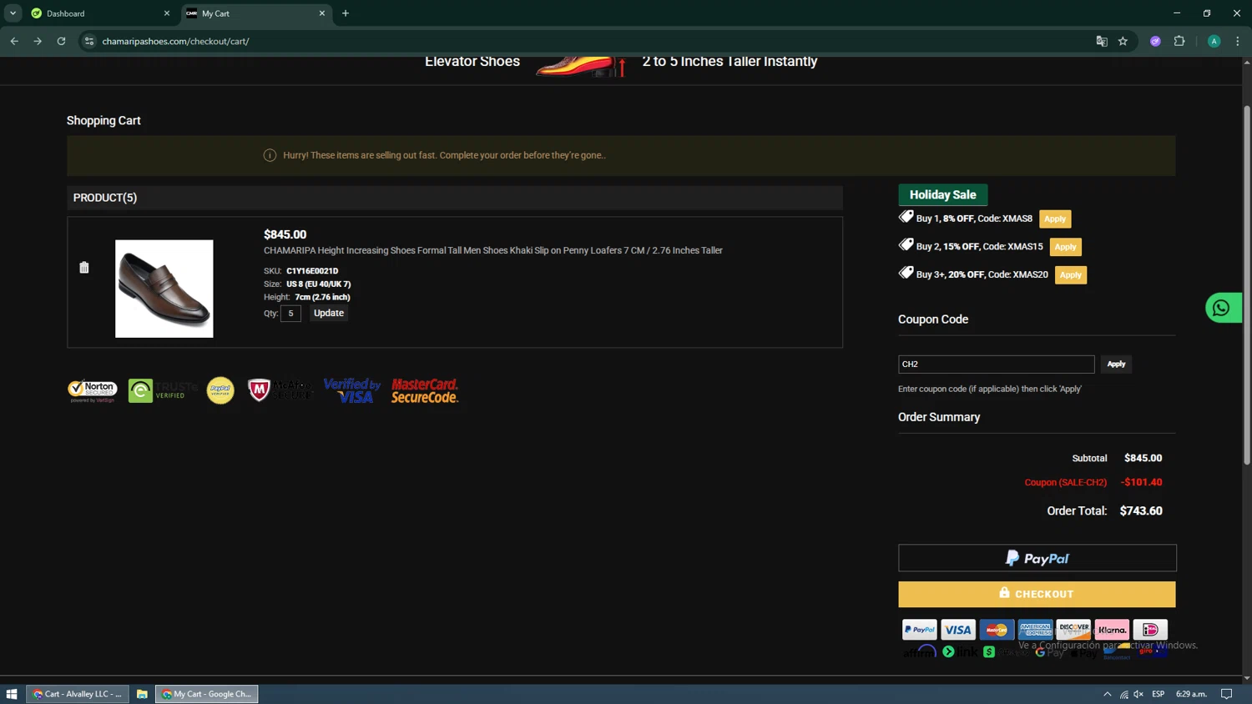
Task: Click the browser back arrow
Action: [14, 41]
